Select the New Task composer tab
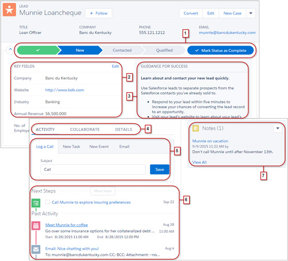Screen dimensions: 288x261 [x=71, y=147]
